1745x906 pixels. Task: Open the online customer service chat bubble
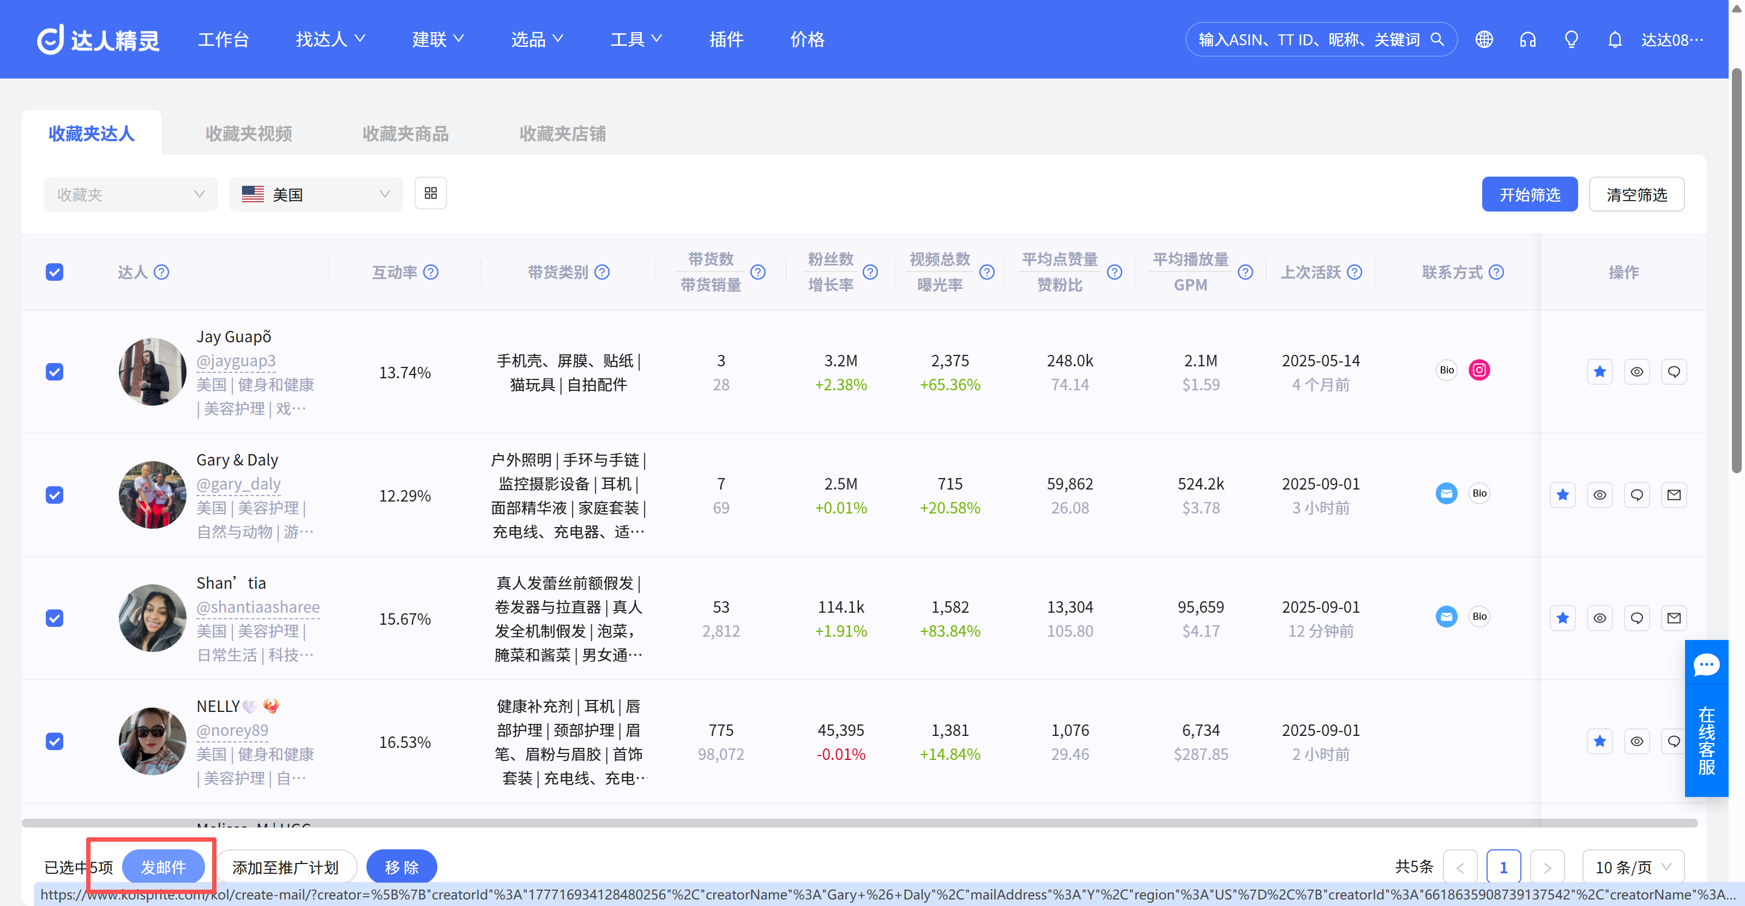(1707, 665)
